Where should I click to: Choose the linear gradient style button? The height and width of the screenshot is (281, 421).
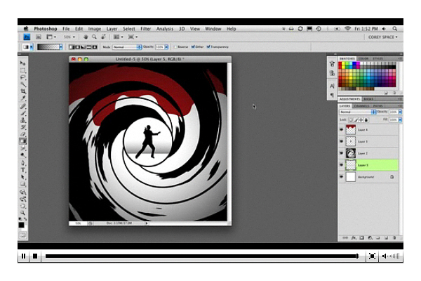pyautogui.click(x=71, y=47)
